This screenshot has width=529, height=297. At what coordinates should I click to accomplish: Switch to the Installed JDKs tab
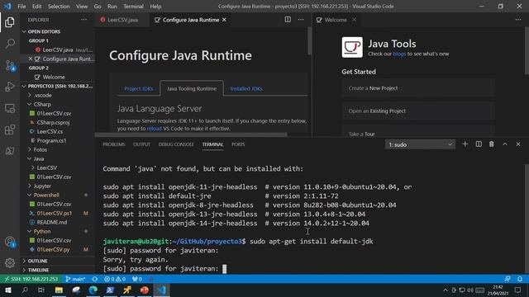[246, 88]
